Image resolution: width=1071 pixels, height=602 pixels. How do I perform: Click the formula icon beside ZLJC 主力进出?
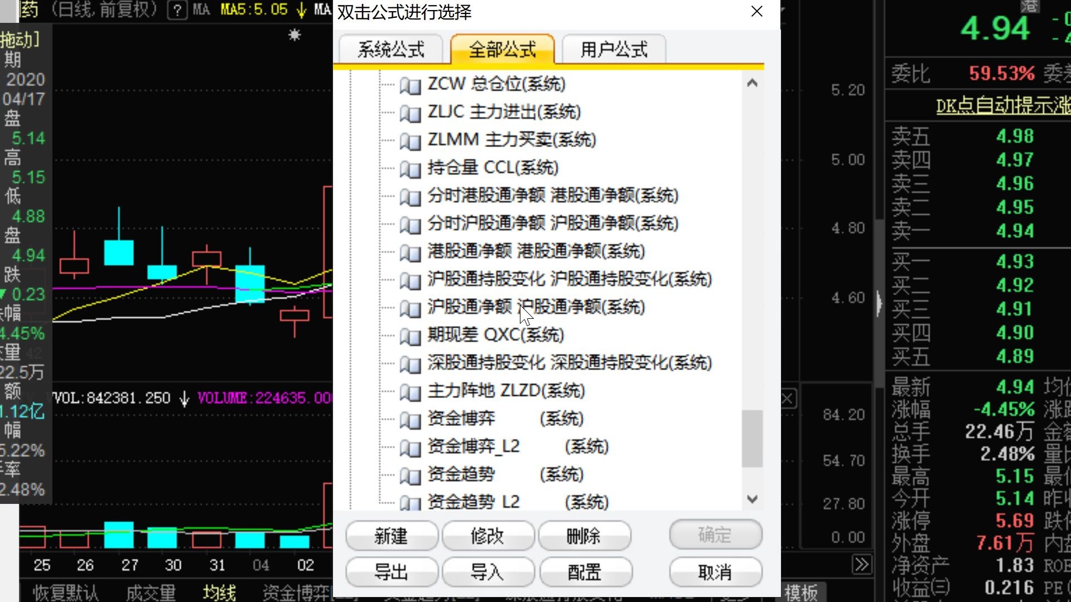coord(410,113)
